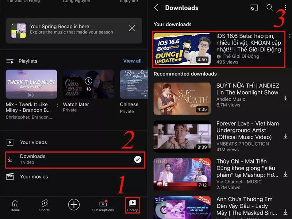Open the Watch later playlist thumbnail
This screenshot has width=292, height=219.
pos(89,84)
